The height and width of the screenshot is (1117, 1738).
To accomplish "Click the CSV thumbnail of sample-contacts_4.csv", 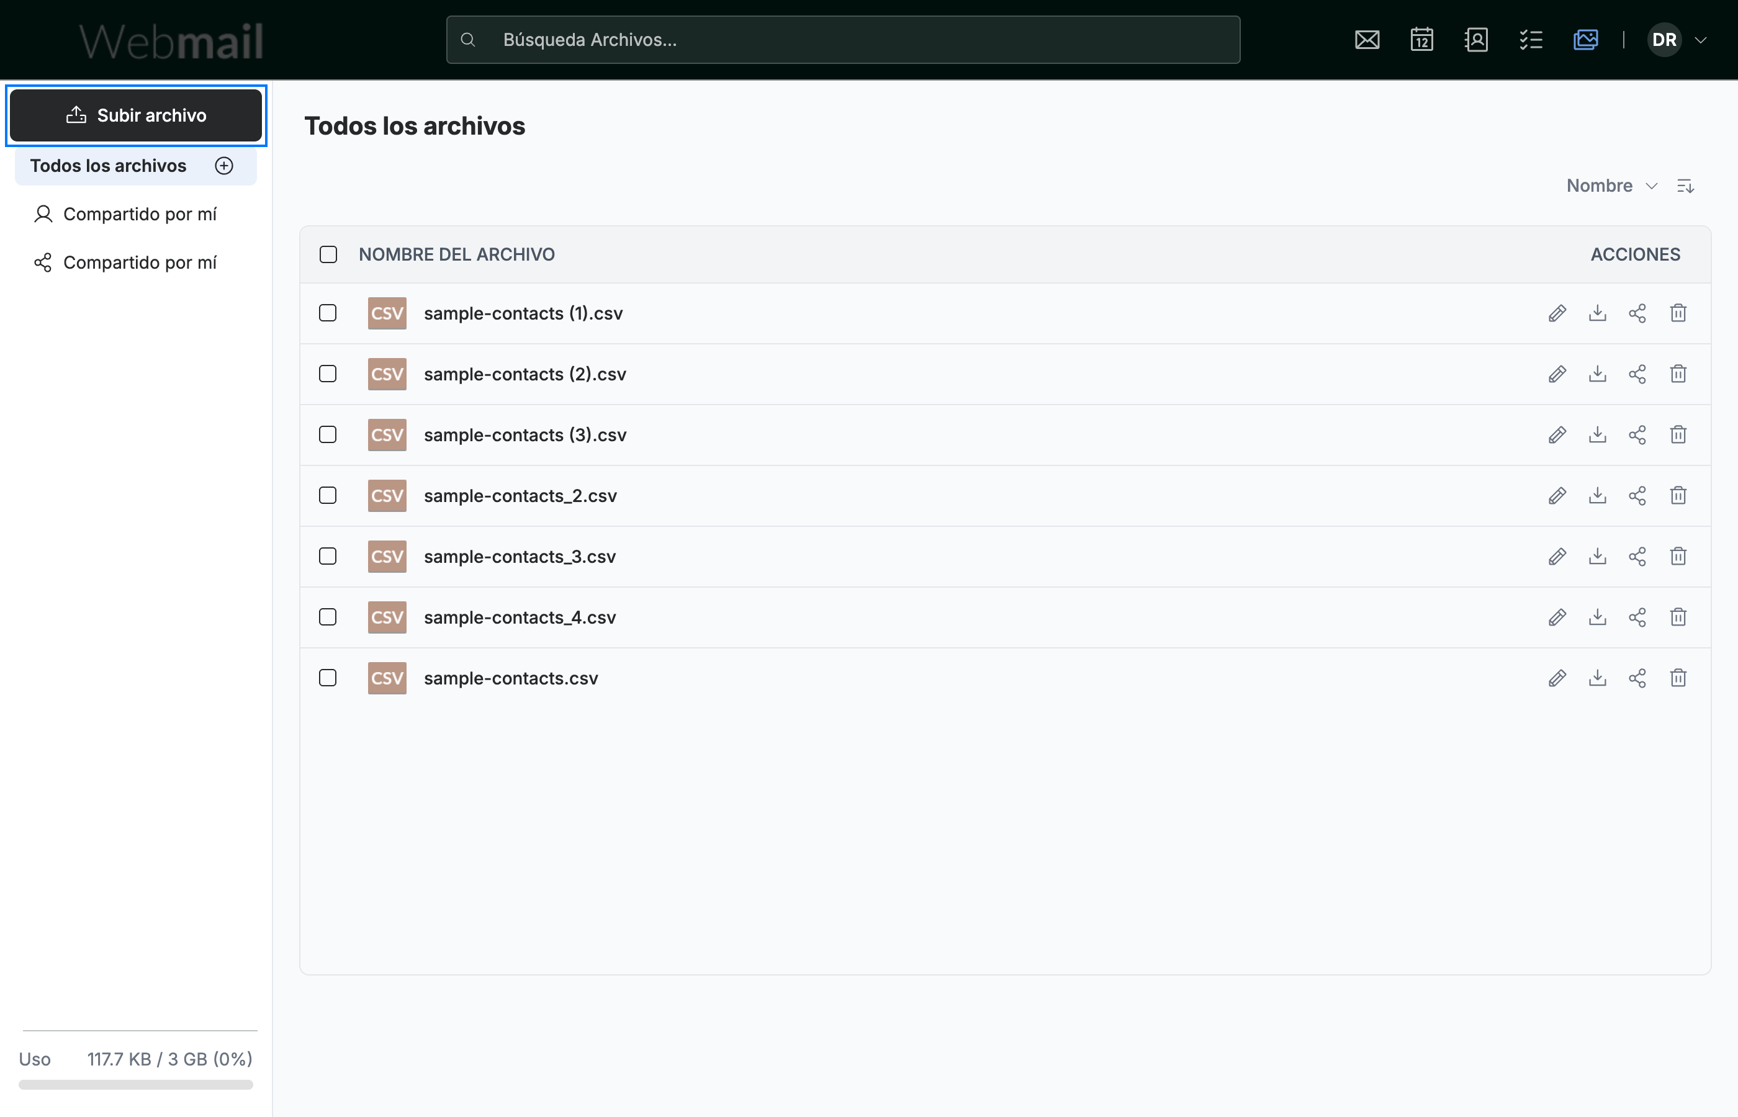I will pos(387,617).
